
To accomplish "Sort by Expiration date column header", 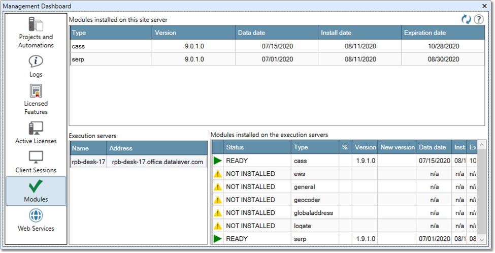I will 442,33.
